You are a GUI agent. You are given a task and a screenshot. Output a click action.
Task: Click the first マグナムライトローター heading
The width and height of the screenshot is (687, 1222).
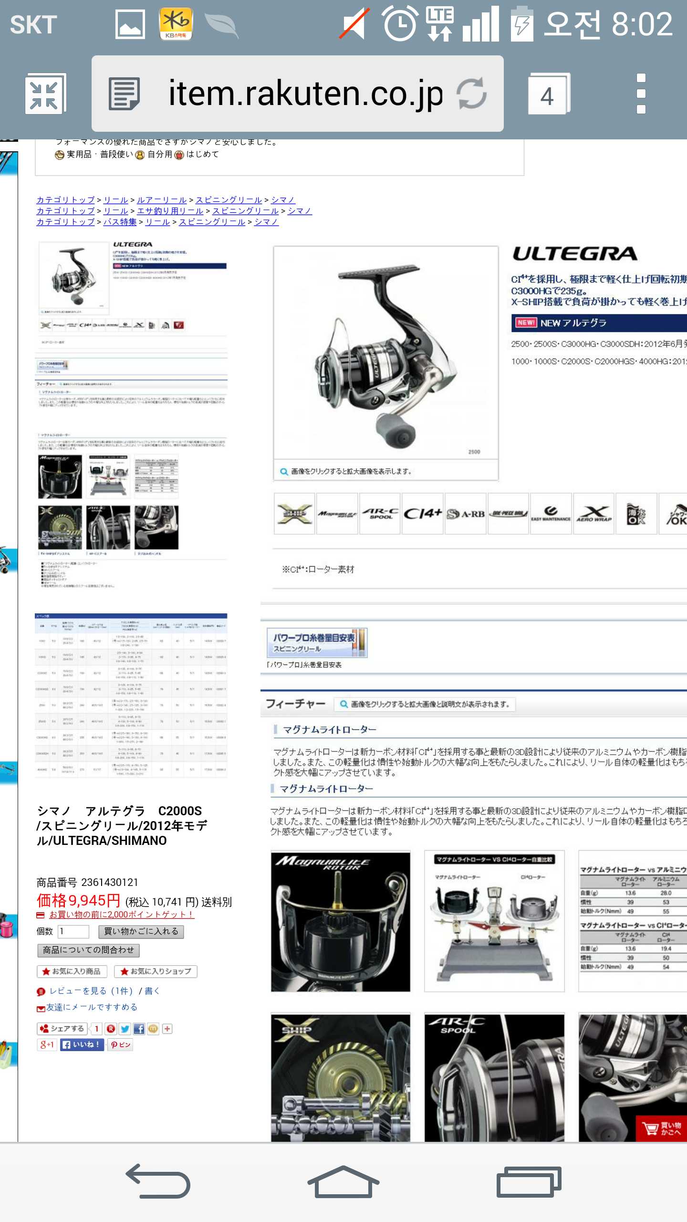330,729
